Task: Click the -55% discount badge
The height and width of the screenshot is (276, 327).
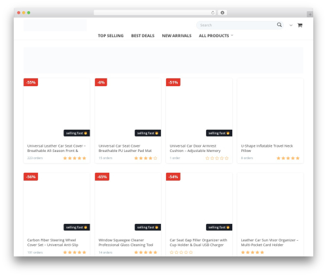Action: click(x=31, y=82)
